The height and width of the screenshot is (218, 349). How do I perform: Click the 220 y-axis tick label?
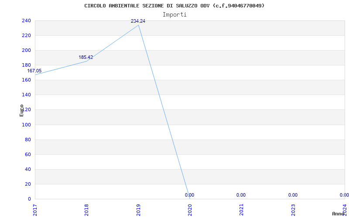click(x=26, y=36)
